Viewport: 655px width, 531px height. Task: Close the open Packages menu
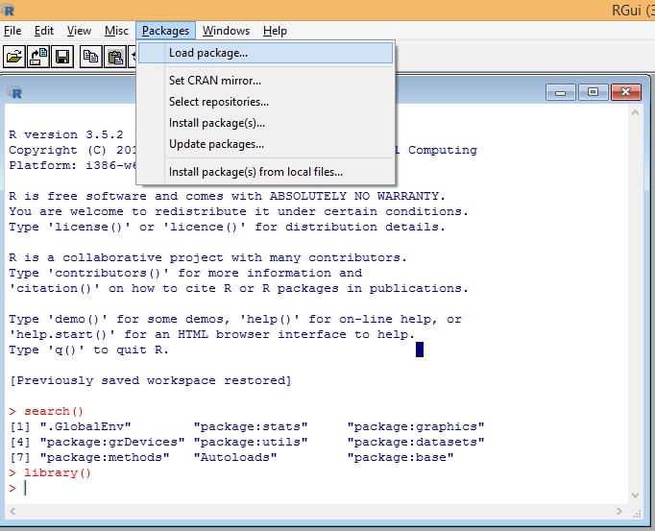pos(165,31)
